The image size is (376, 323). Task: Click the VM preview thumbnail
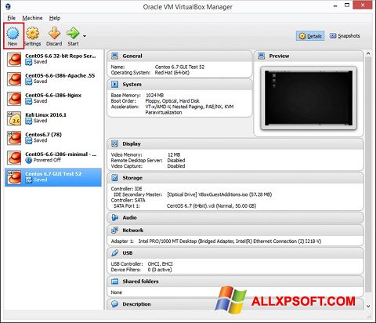[309, 98]
